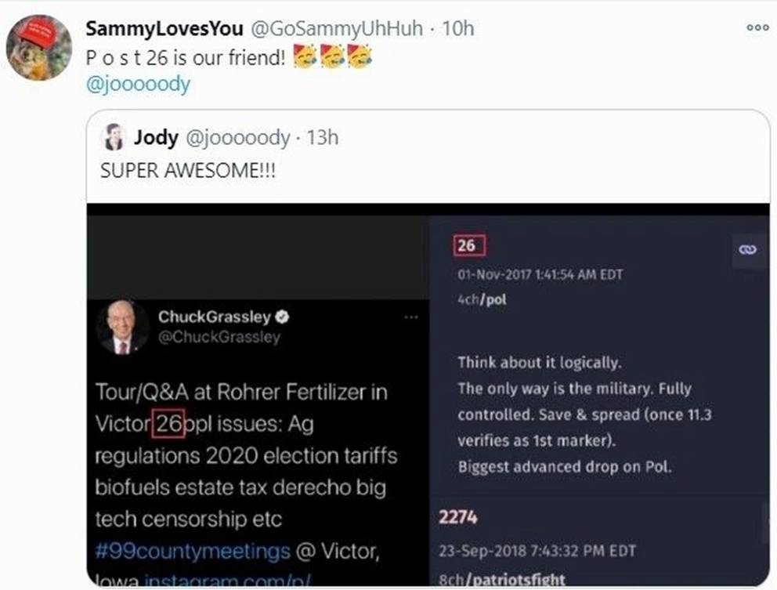
Task: Select post number 2274
Action: pyautogui.click(x=457, y=517)
